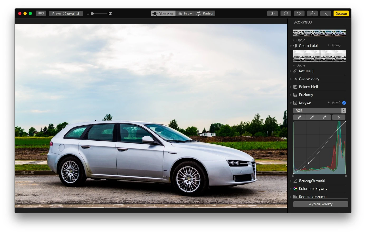Viewport: 366px width, 234px height.
Task: Click the Czerń i biel preview thumbnail strip
Action: [x=320, y=56]
